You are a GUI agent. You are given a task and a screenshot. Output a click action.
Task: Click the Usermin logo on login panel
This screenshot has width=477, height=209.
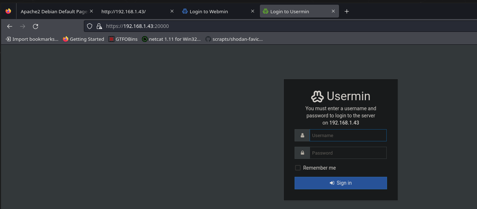pyautogui.click(x=318, y=96)
